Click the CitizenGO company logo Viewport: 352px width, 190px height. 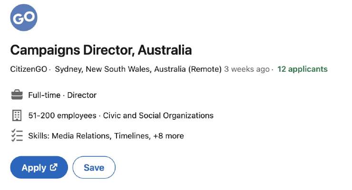24,18
